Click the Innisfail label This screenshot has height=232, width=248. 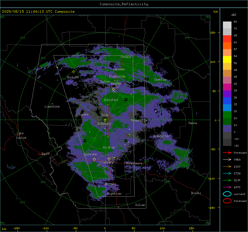[x=111, y=100]
